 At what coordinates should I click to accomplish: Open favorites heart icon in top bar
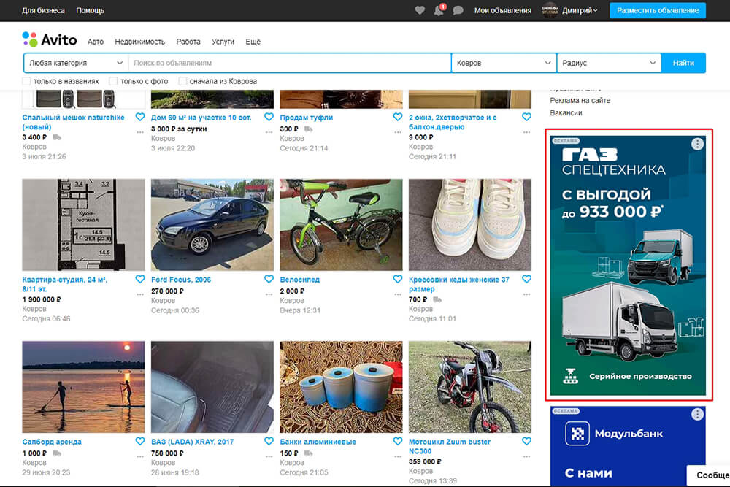coord(420,10)
